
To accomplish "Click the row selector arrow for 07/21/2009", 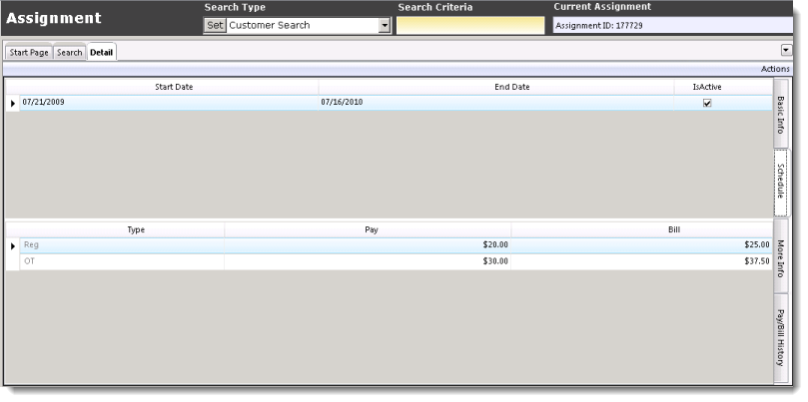I will coord(13,103).
